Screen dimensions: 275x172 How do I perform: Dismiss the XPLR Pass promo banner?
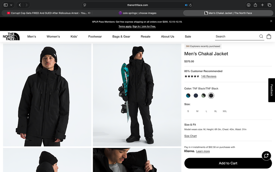(x=271, y=21)
